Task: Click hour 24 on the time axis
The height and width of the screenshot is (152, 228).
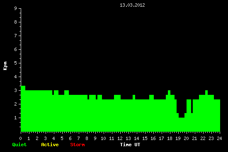Action: pos(219,138)
